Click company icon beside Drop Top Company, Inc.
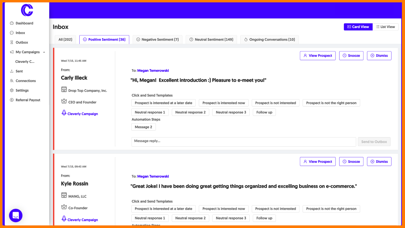This screenshot has width=405, height=228. (x=64, y=90)
